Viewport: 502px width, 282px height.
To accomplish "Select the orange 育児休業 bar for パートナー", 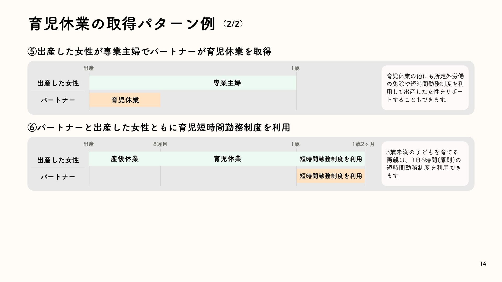I will (125, 100).
